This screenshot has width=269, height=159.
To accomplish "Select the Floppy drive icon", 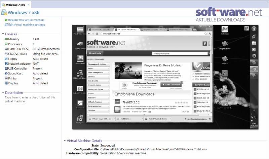I will (6, 59).
